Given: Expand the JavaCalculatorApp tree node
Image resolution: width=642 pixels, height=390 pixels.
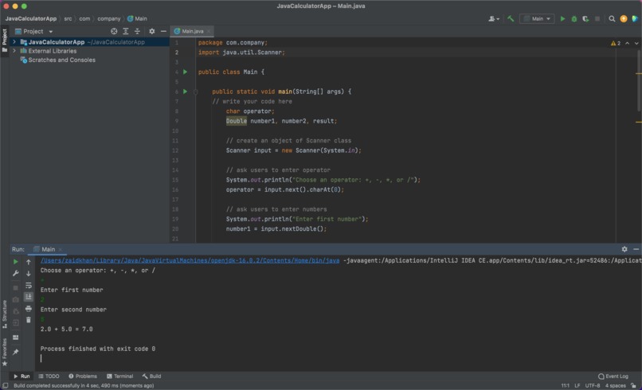Looking at the screenshot, I should tap(14, 41).
